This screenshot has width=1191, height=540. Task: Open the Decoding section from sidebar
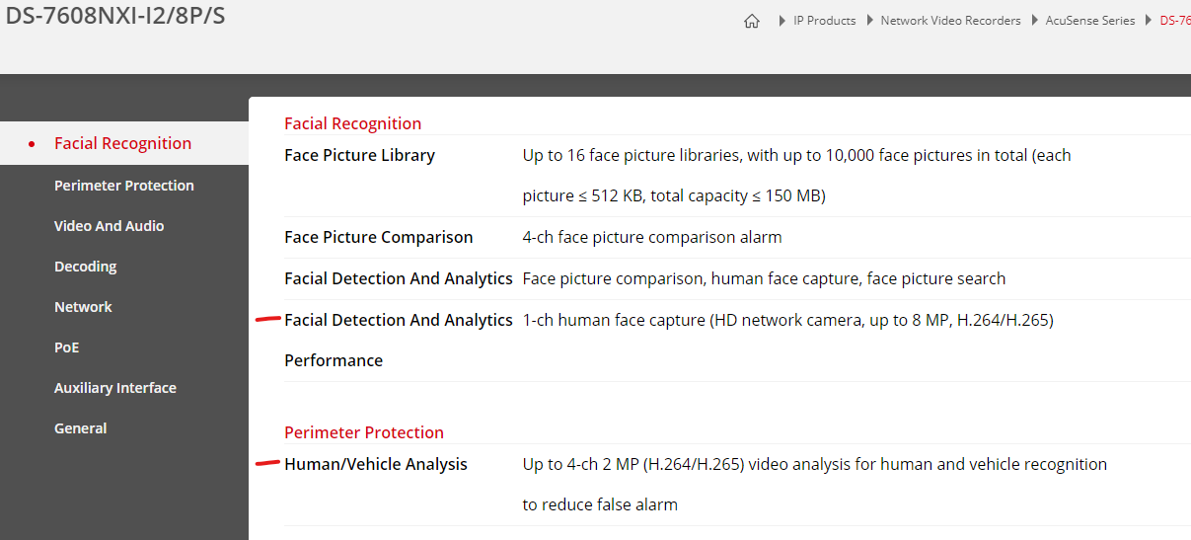(85, 267)
